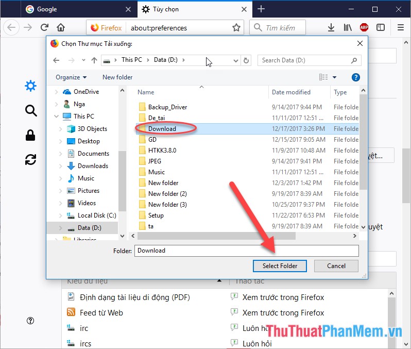Bookmark this page with the star icon
Image resolution: width=411 pixels, height=349 pixels.
click(236, 27)
